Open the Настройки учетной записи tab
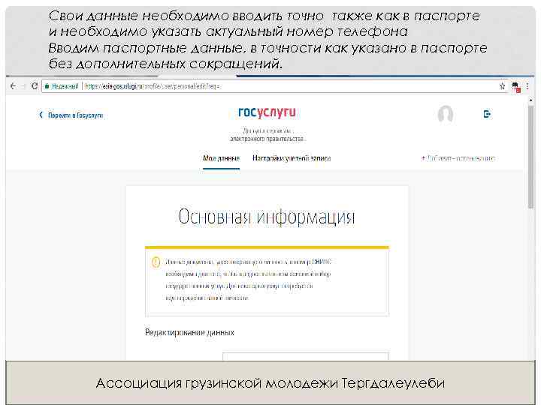This screenshot has height=405, width=541. pos(292,158)
